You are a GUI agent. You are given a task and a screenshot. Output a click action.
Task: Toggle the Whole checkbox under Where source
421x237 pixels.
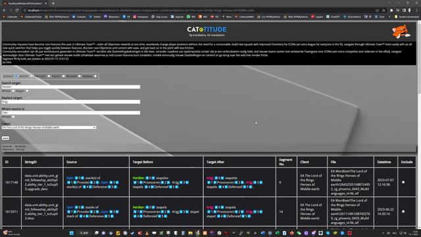coord(13,117)
